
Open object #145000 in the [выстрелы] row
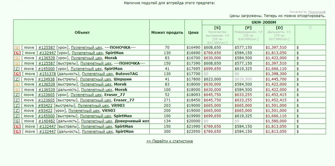pos(46,116)
